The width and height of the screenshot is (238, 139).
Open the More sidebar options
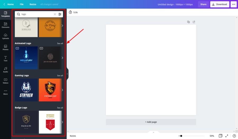click(6, 92)
